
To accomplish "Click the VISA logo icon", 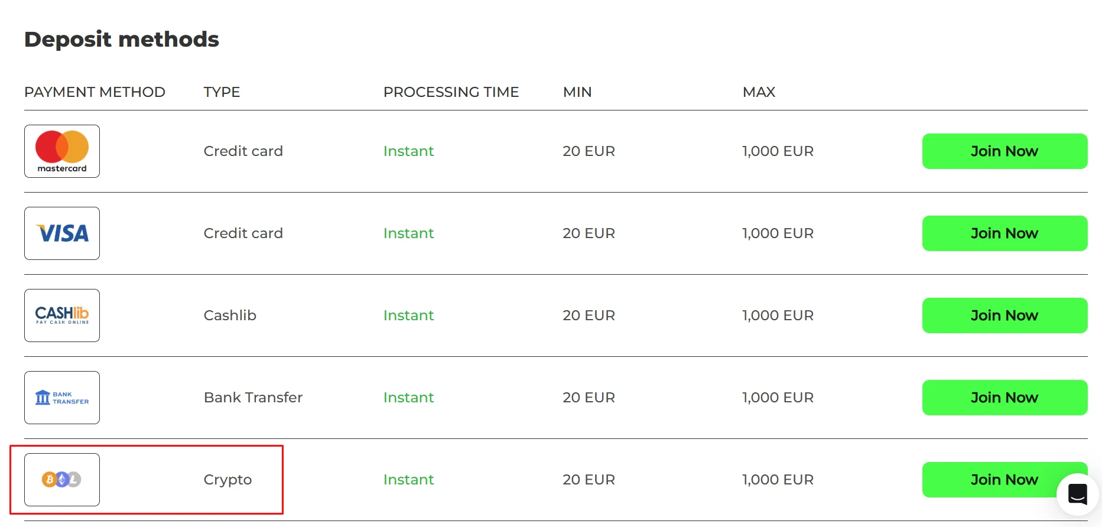I will [x=62, y=233].
